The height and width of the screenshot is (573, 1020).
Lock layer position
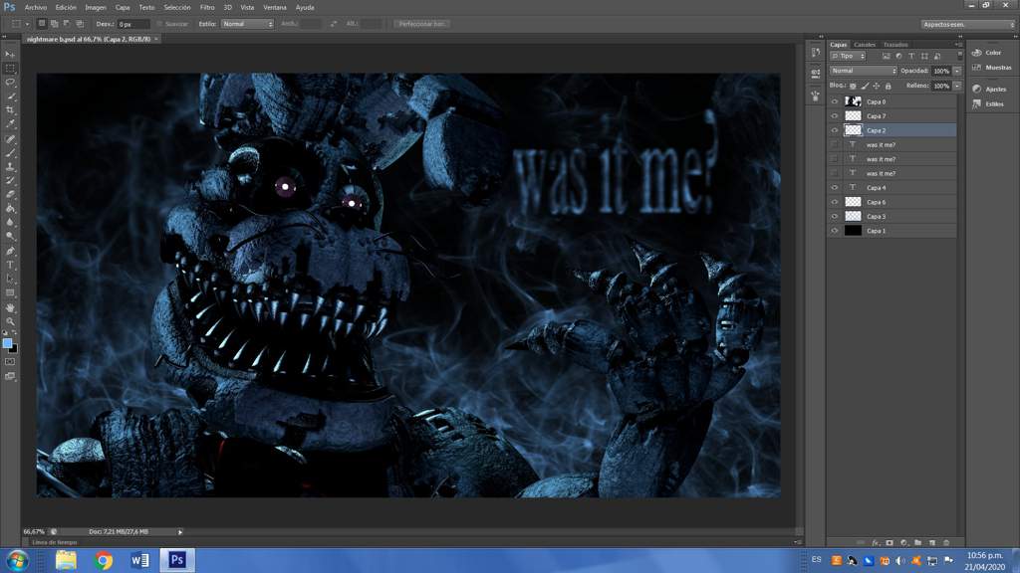[x=877, y=86]
